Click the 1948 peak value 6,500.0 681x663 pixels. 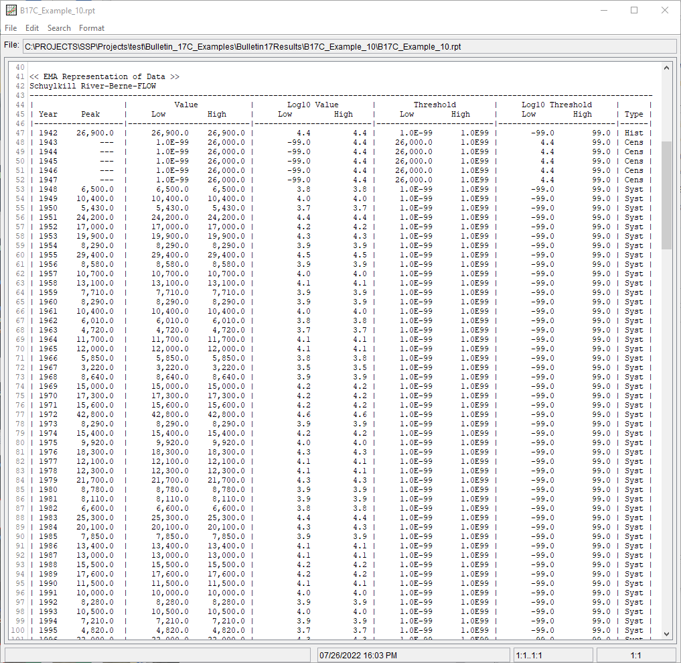(97, 190)
